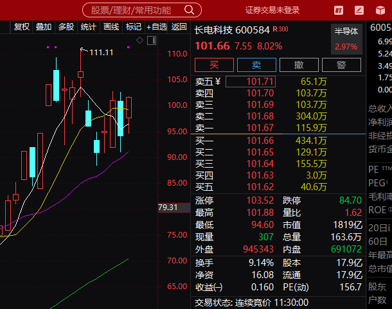Open the 半导体 sector box
The width and height of the screenshot is (392, 309).
346,39
